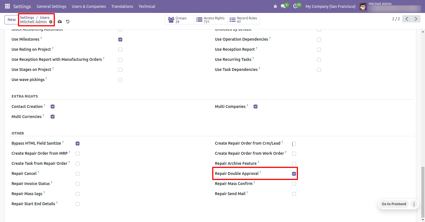The image size is (425, 222).
Task: Enable Use Rating on Project
Action: coord(120,50)
